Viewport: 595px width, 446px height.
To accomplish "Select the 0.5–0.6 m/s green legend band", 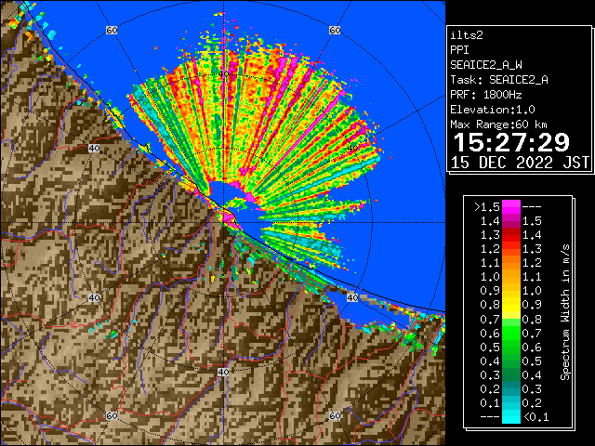I will pos(511,347).
